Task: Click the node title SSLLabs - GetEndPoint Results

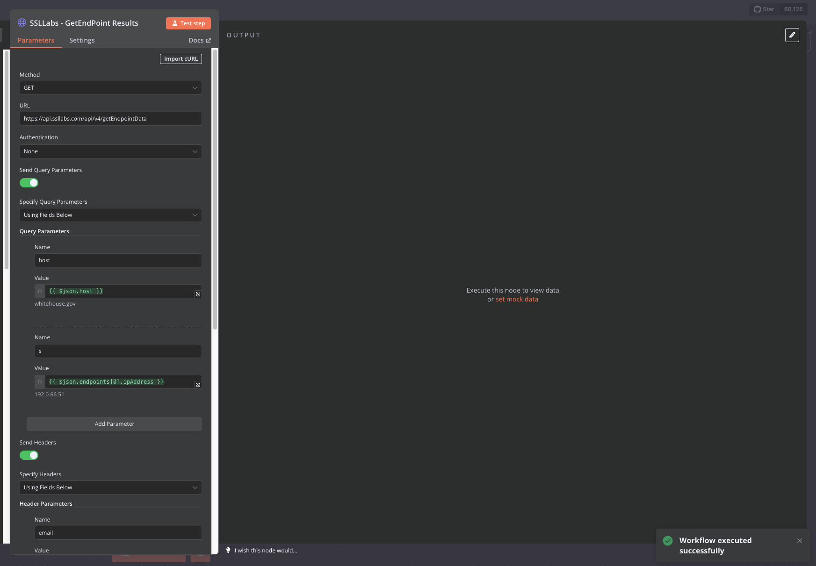Action: (84, 23)
